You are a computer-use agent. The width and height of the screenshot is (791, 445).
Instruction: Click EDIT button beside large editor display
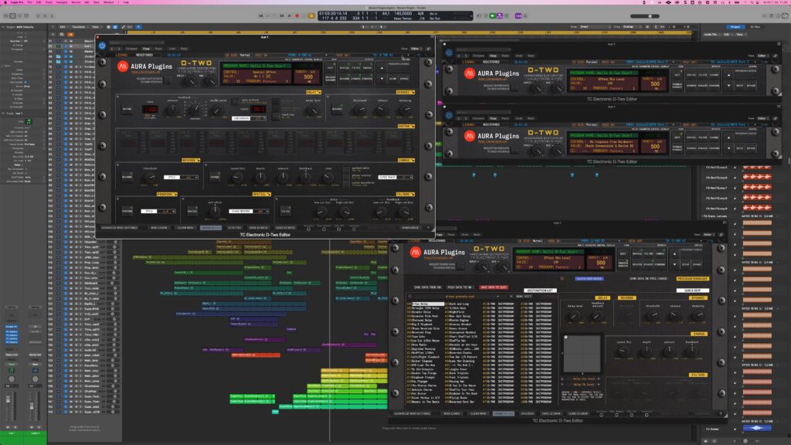coord(331,68)
